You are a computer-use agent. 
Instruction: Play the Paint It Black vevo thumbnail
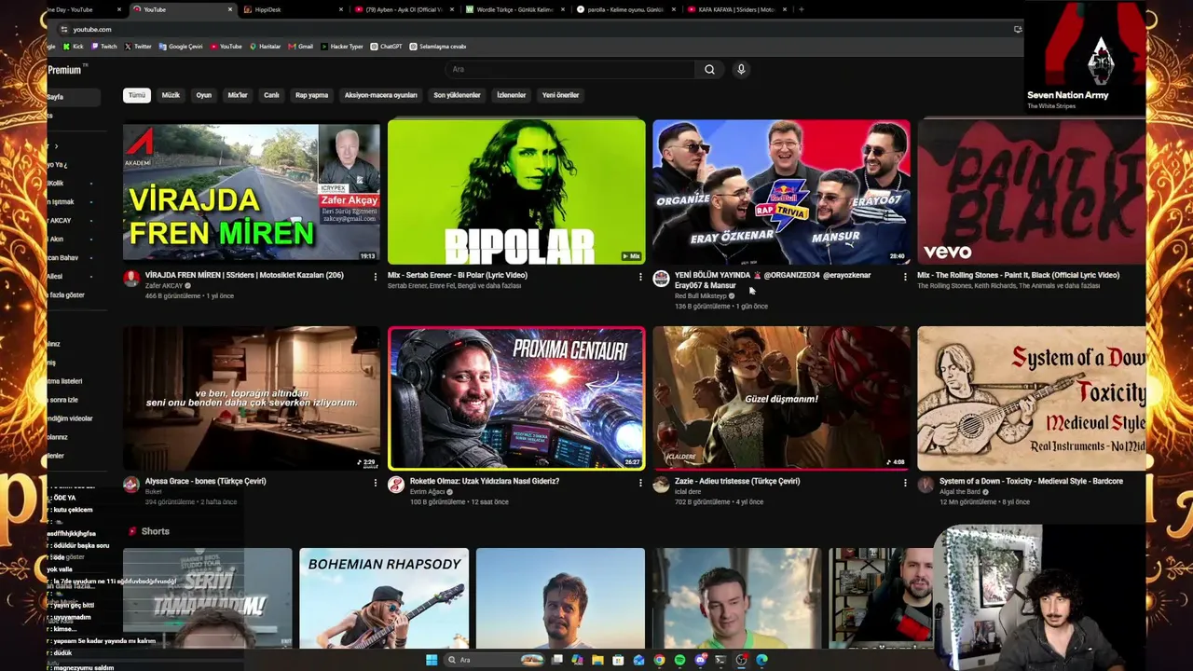pyautogui.click(x=1032, y=192)
